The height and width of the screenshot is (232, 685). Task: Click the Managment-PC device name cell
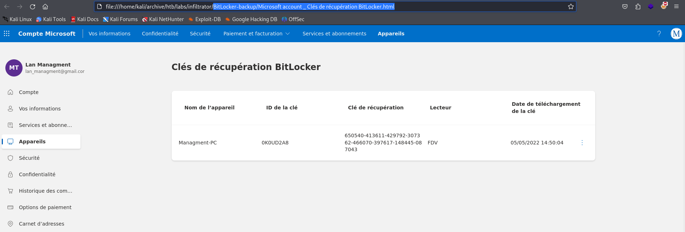(x=198, y=143)
